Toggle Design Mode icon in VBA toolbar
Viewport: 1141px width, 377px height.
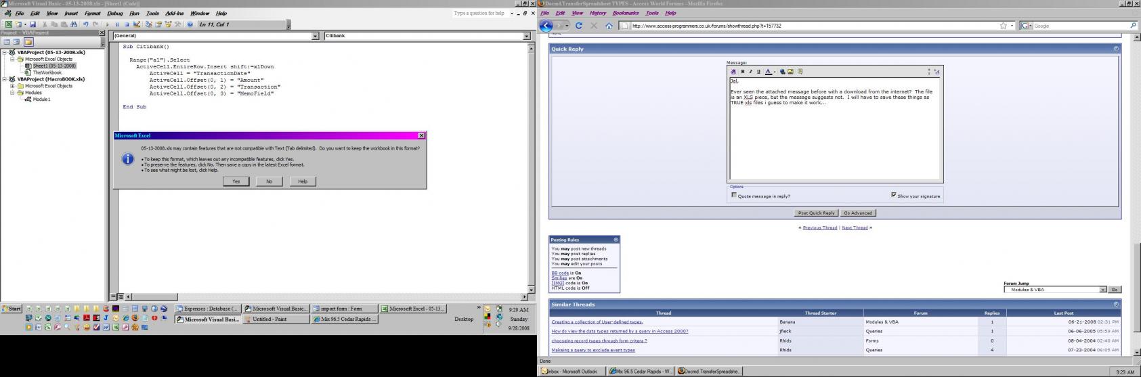[137, 24]
